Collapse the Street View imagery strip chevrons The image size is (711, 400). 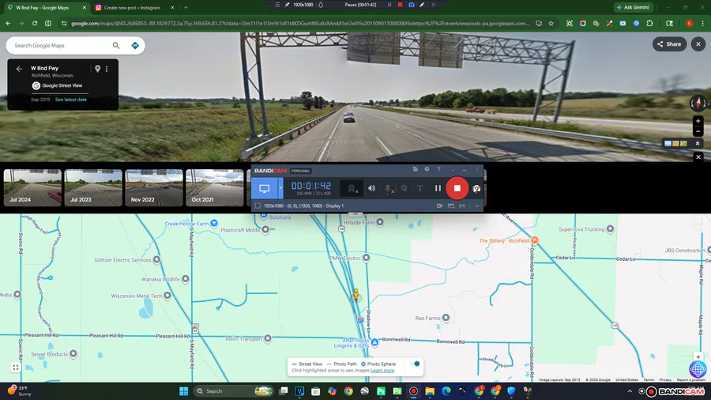click(x=698, y=143)
